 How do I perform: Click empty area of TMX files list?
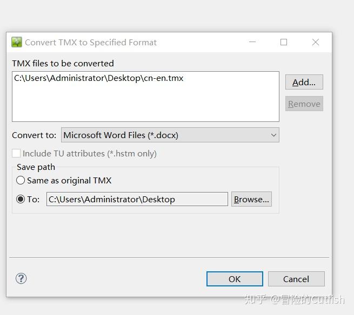pos(145,105)
